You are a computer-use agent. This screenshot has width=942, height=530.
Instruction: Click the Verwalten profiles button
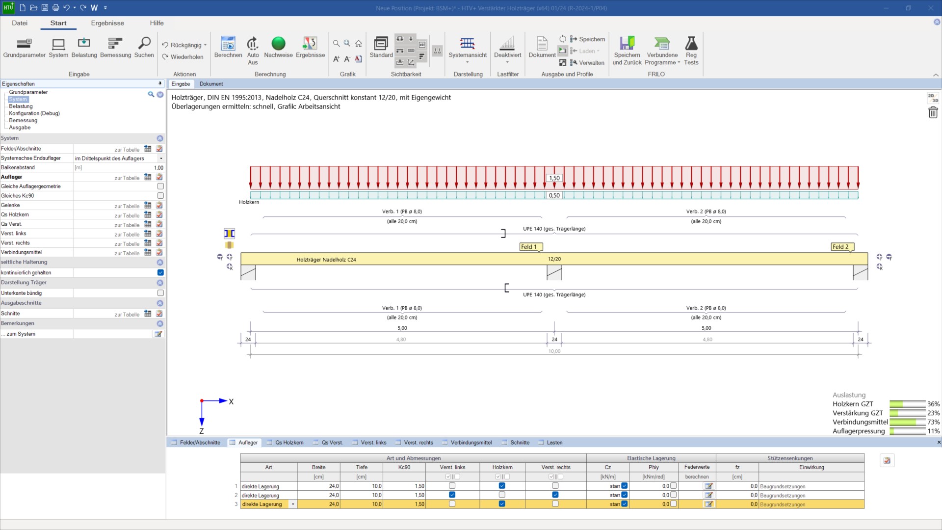point(586,63)
